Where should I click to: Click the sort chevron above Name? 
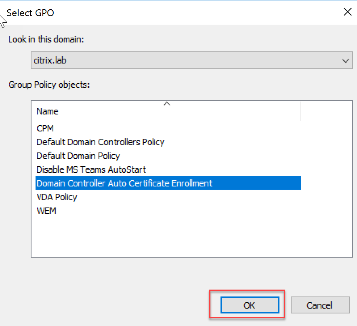pyautogui.click(x=166, y=104)
